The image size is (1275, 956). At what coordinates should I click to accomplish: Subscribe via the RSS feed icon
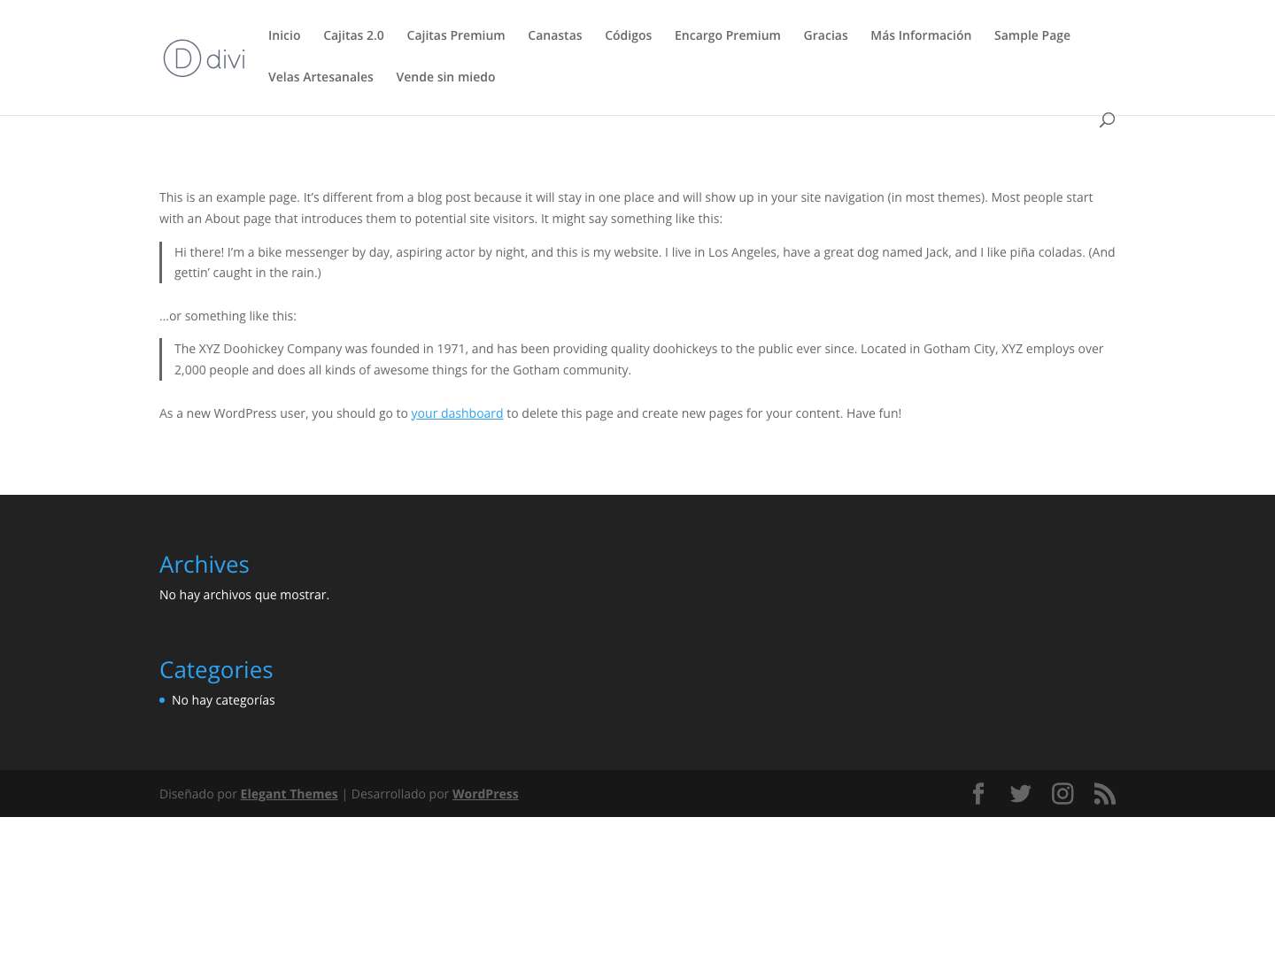pos(1104,794)
